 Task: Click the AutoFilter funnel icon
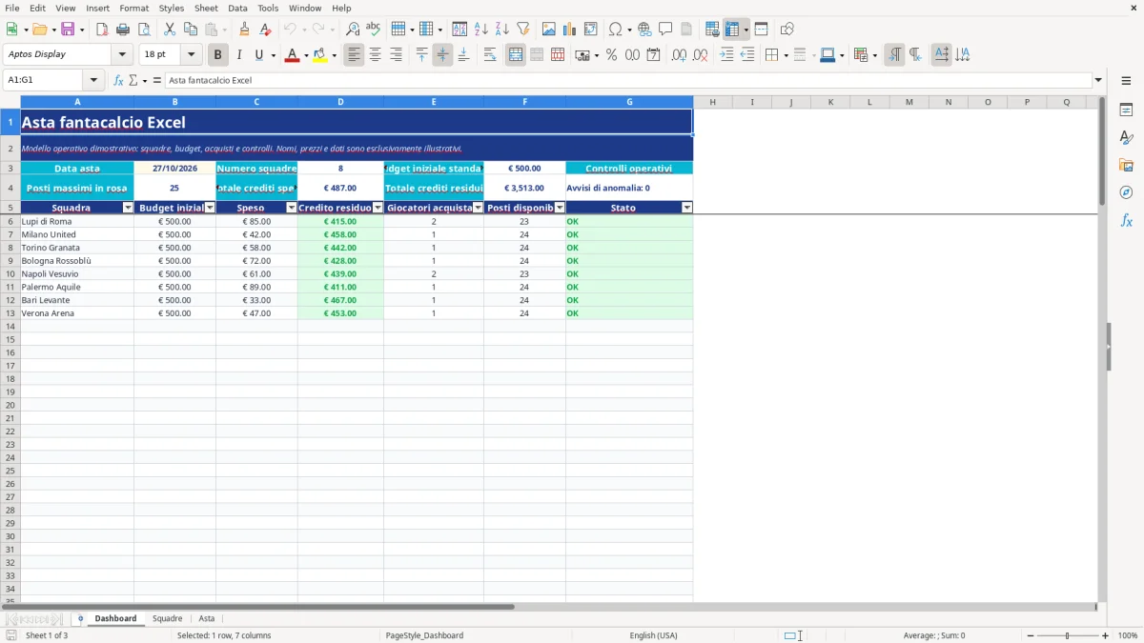523,30
